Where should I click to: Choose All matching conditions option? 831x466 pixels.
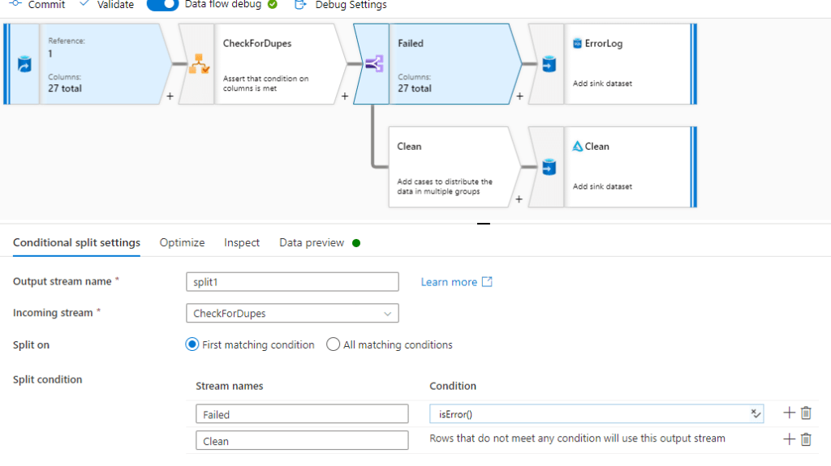[x=333, y=344]
